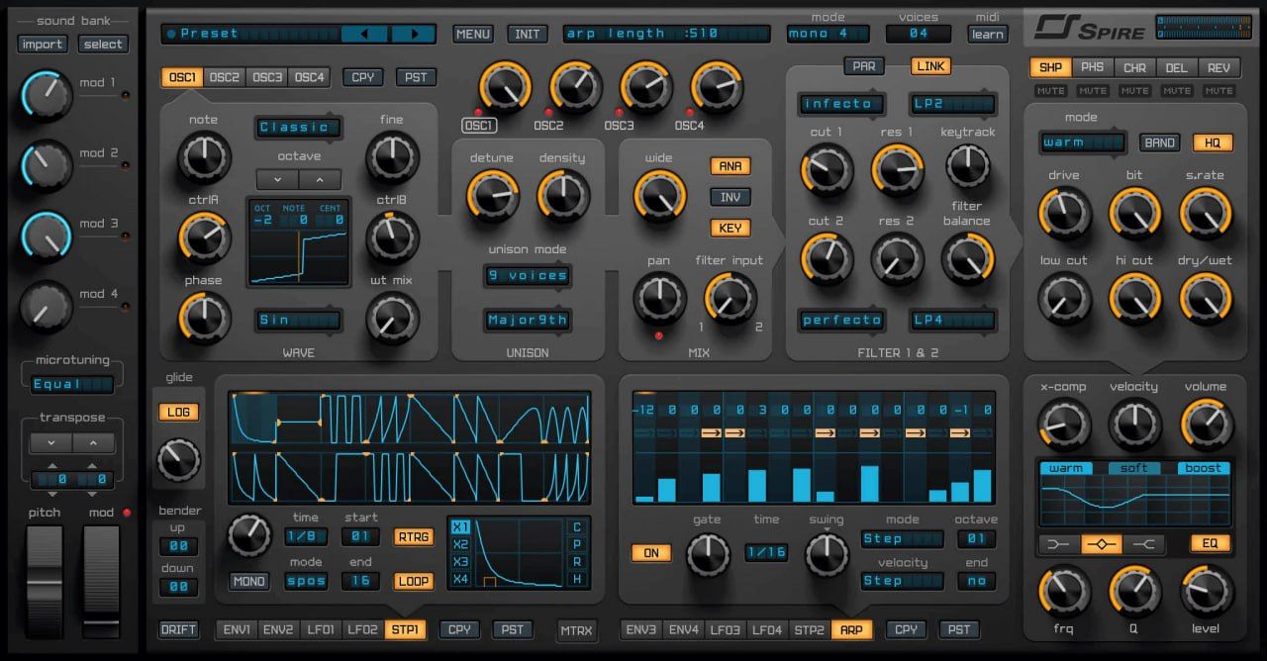Lower the oscillator octave with the down chevron
The image size is (1267, 661).
pyautogui.click(x=277, y=180)
